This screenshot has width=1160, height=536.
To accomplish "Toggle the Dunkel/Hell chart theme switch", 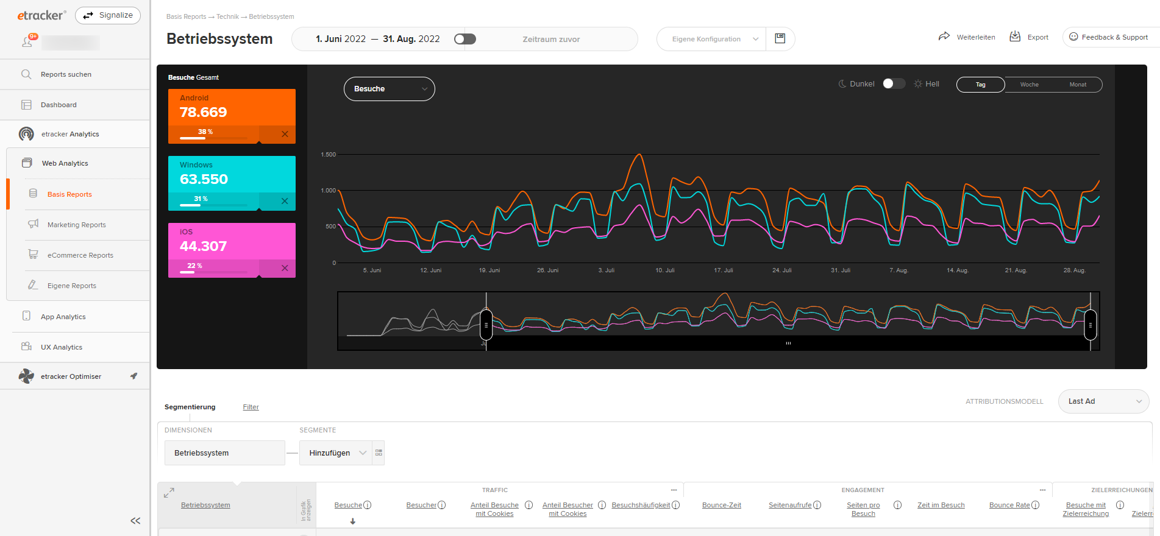I will [x=894, y=84].
